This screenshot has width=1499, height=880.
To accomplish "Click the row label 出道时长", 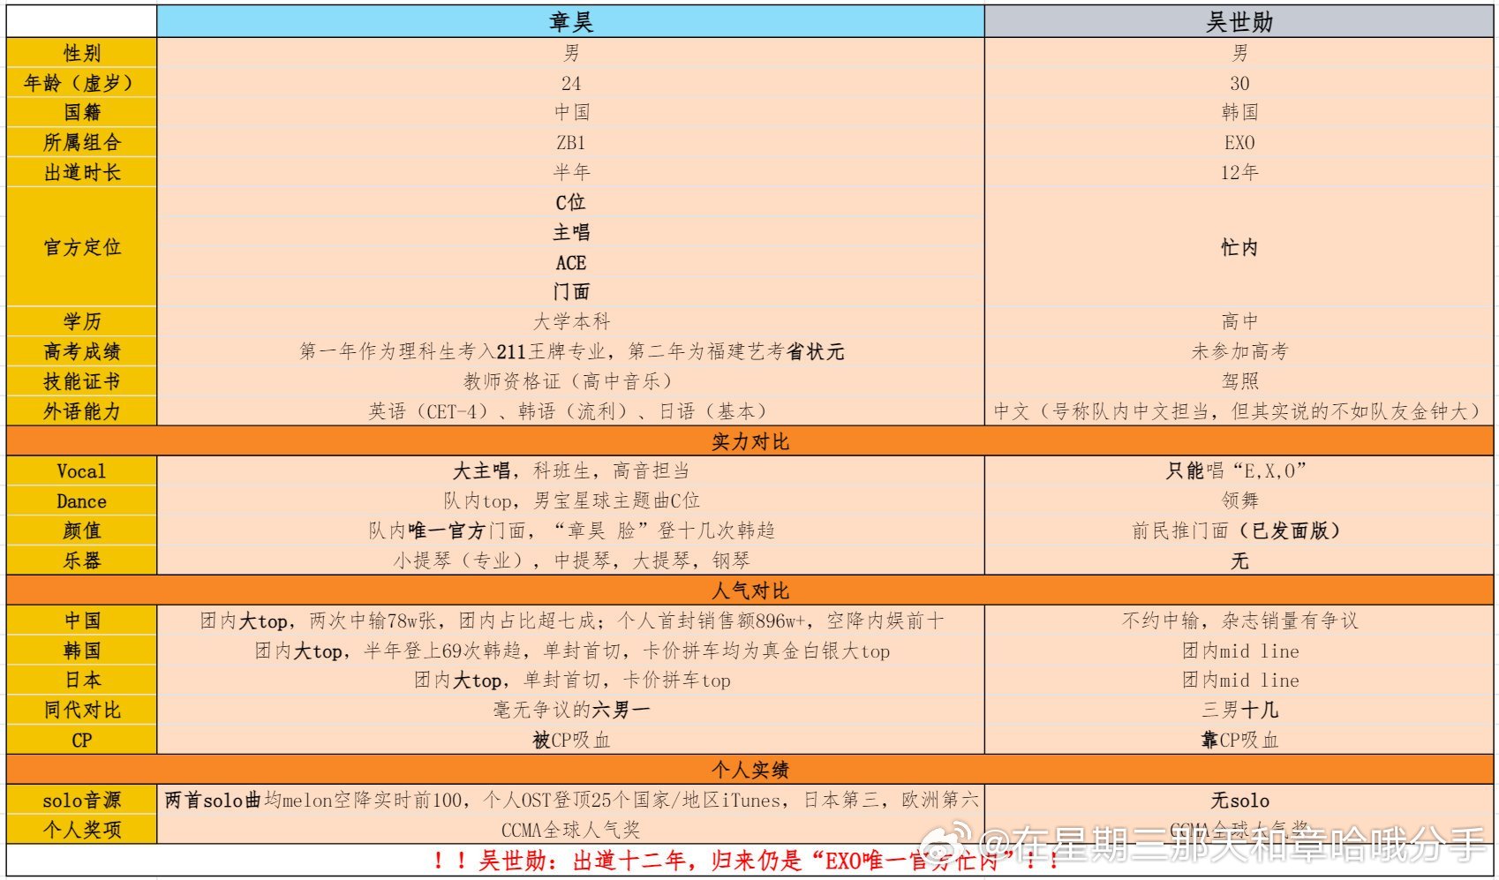I will click(82, 172).
